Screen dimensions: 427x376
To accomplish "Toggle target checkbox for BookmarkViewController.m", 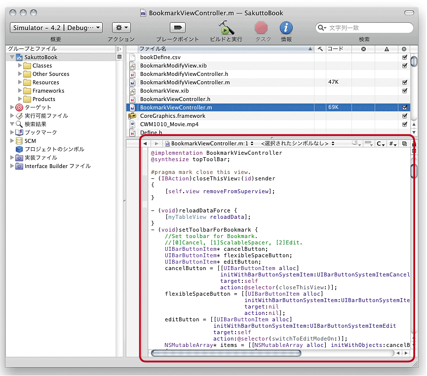I will tap(405, 107).
